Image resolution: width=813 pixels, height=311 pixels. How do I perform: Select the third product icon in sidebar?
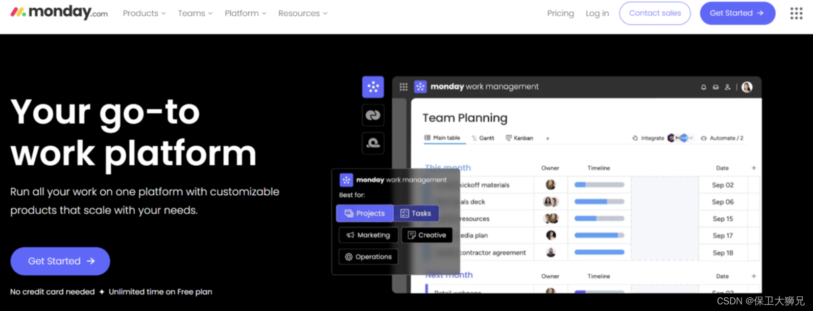[373, 143]
